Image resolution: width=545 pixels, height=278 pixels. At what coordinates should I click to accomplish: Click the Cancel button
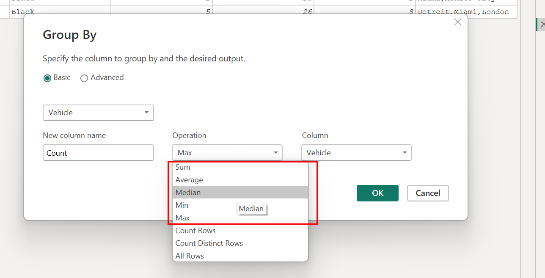[428, 193]
